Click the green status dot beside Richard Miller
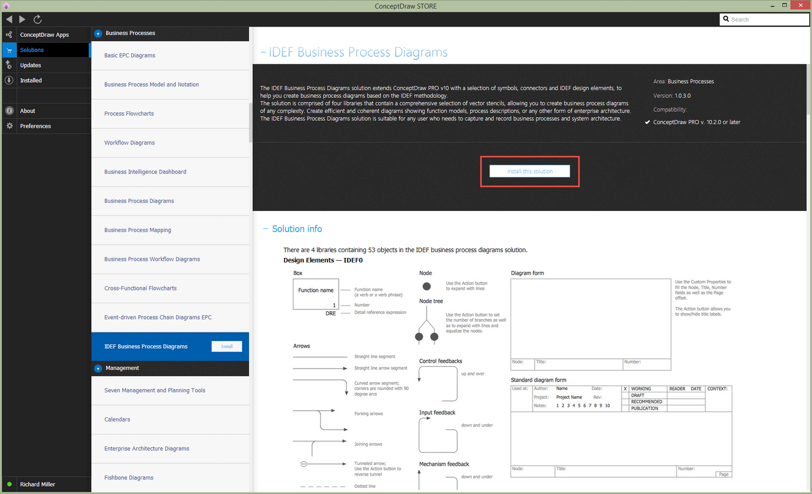This screenshot has height=494, width=812. pos(9,484)
